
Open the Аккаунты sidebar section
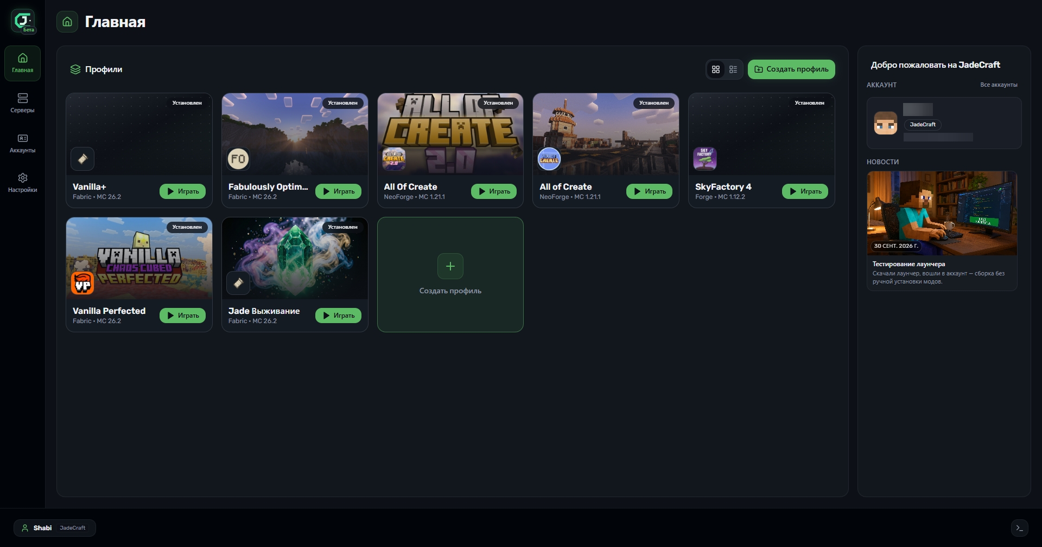[22, 143]
